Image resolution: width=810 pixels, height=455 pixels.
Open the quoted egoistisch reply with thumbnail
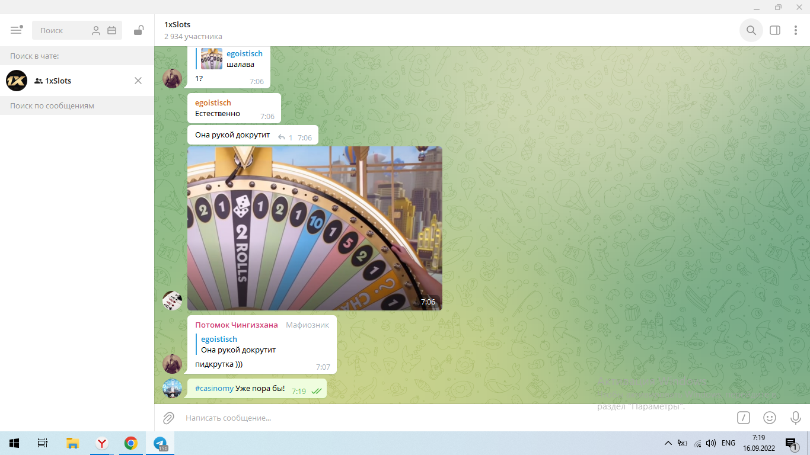tap(229, 59)
